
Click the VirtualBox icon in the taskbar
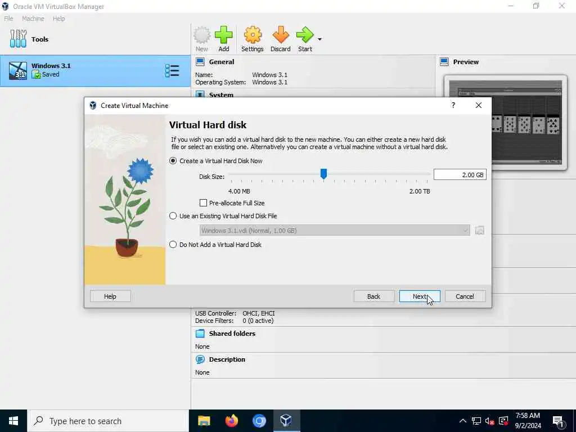[286, 421]
